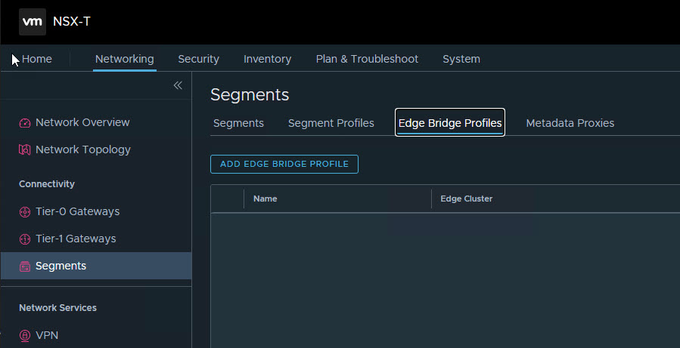Screen dimensions: 680x348
Task: Select the Segments sub-tab in main panel
Action: pos(238,123)
